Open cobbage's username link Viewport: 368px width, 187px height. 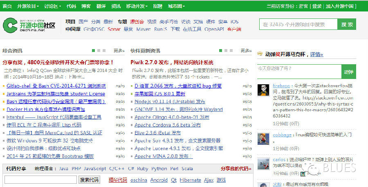[x=282, y=135]
